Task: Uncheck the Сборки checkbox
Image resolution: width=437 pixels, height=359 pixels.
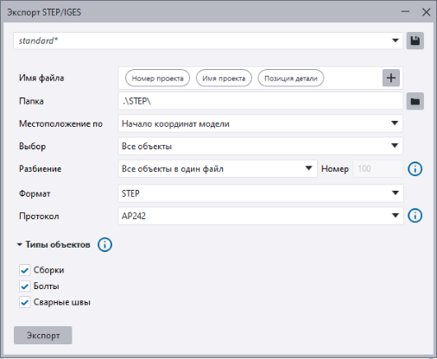Action: (25, 270)
